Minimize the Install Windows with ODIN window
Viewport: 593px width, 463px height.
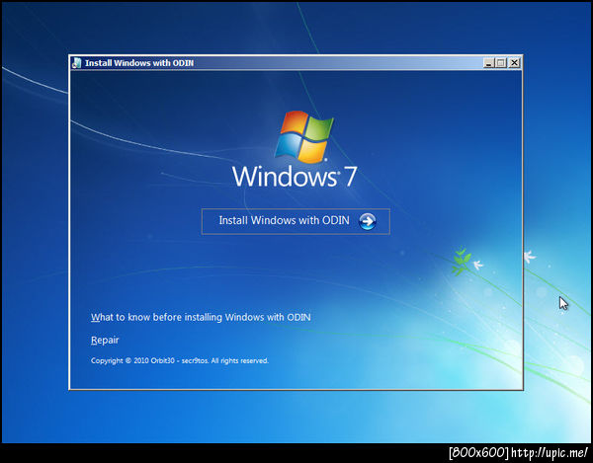pos(488,63)
